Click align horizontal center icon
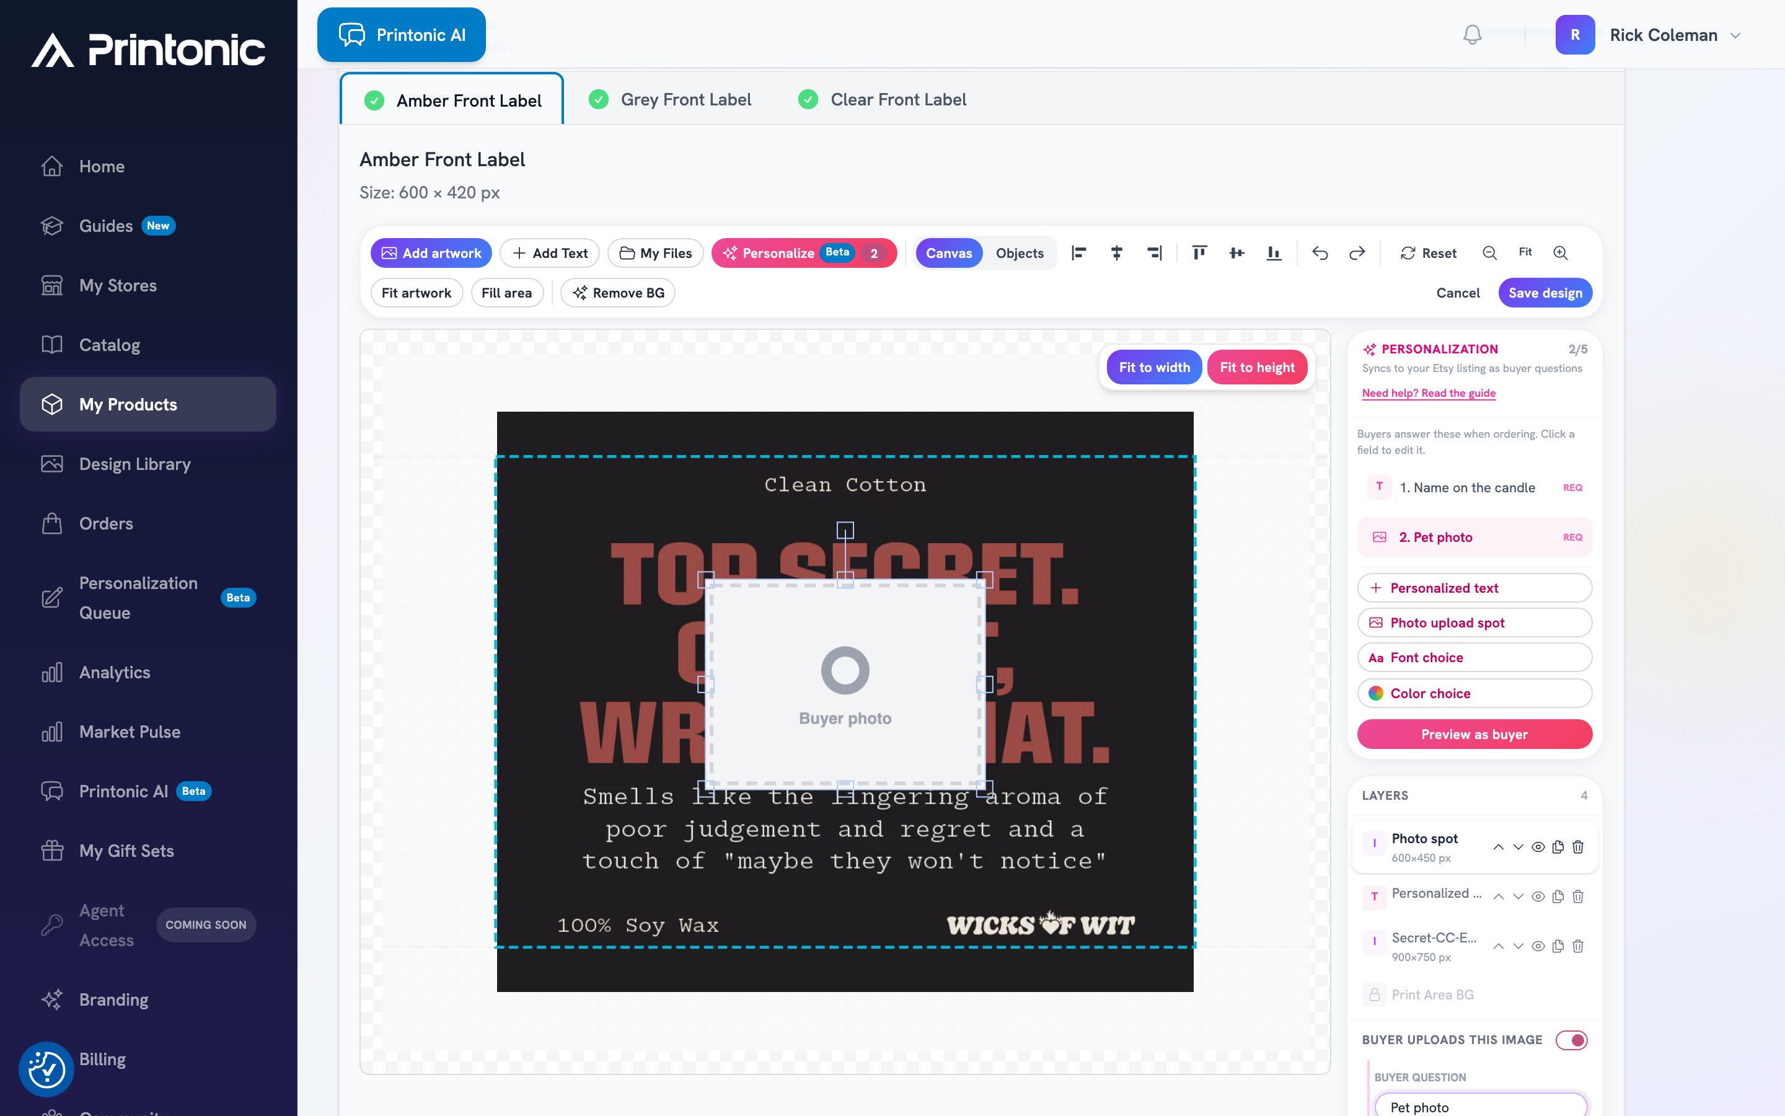 point(1117,253)
